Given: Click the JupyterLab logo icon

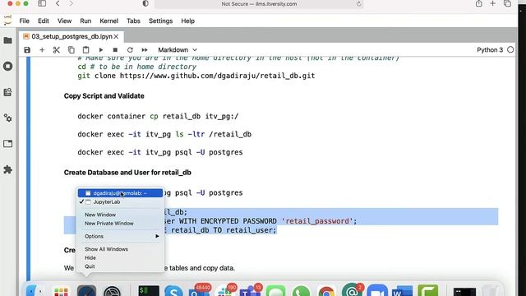Looking at the screenshot, I should tap(7, 20).
